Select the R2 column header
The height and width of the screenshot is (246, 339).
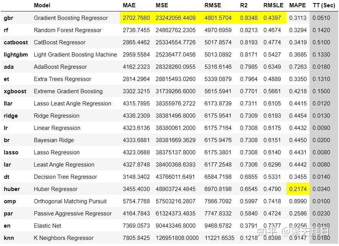244,5
